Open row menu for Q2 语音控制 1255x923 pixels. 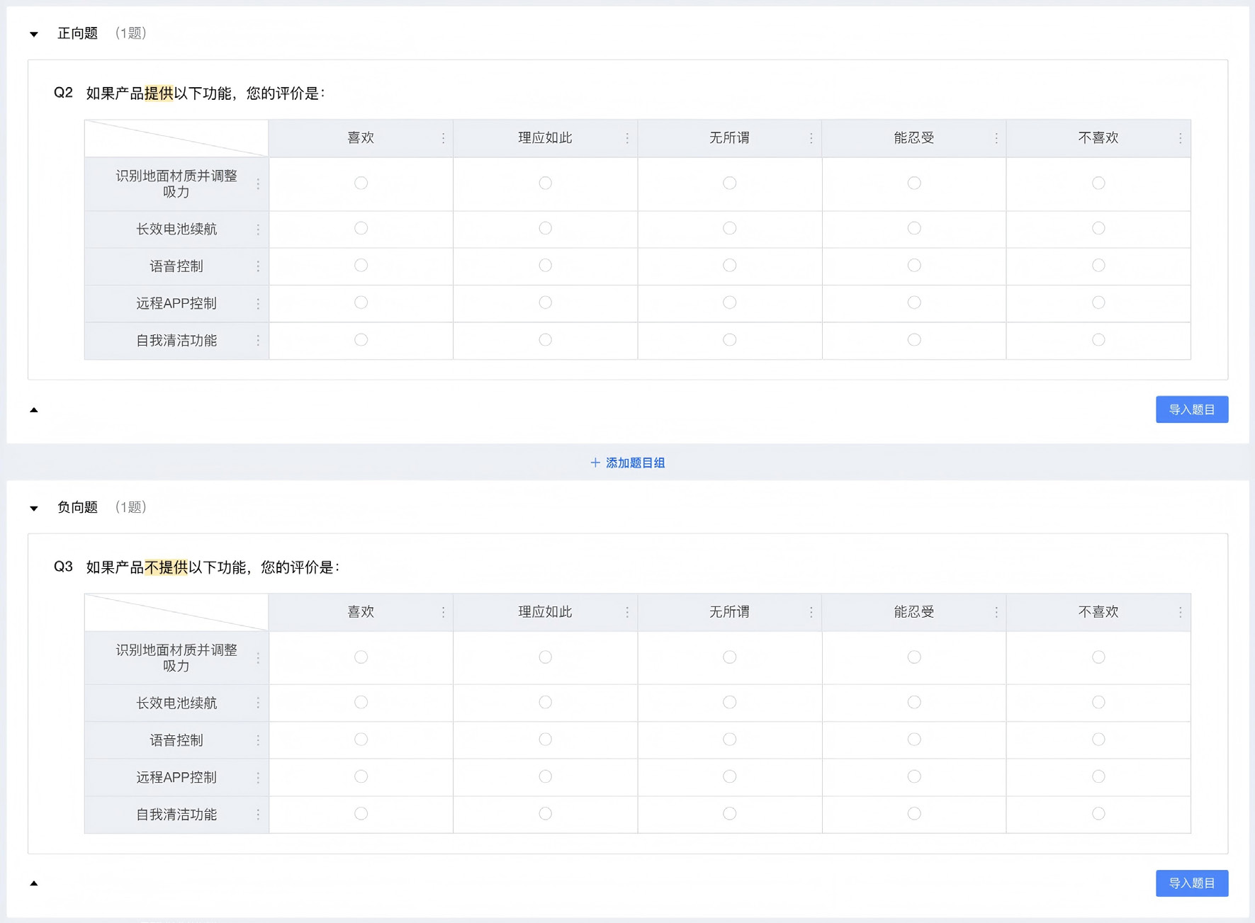point(258,266)
